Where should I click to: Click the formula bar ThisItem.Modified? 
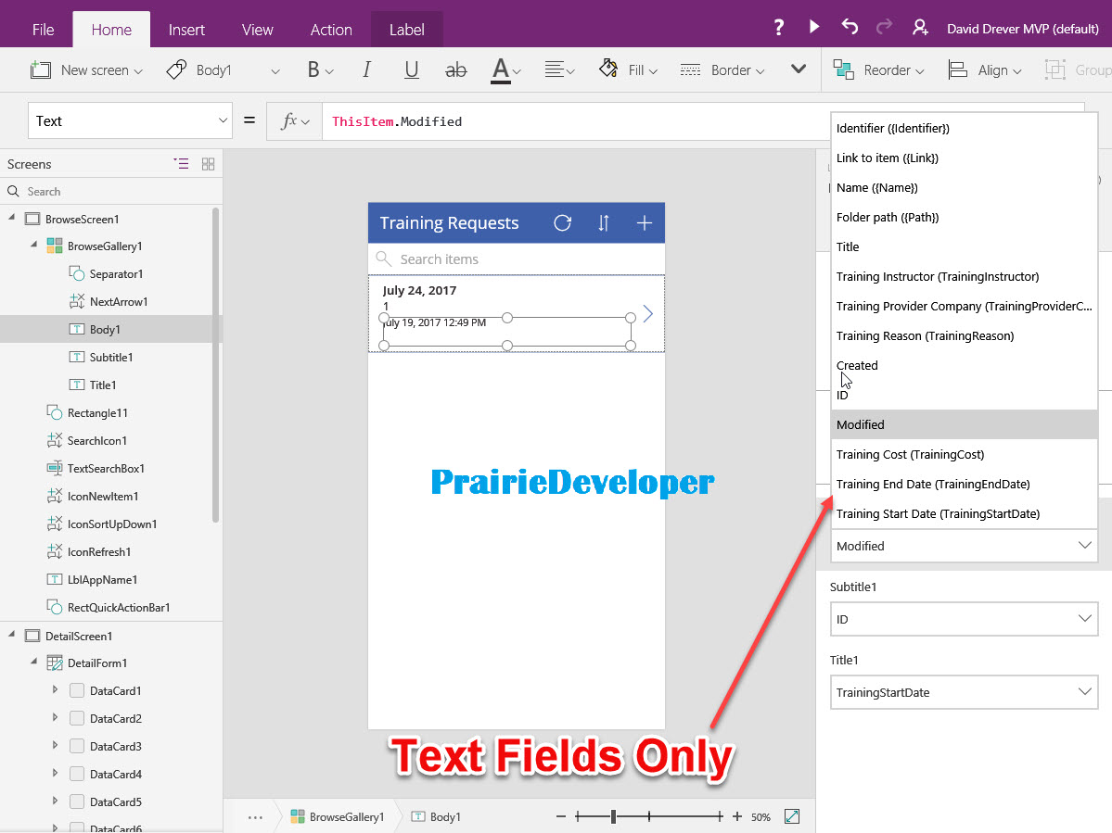coord(396,121)
